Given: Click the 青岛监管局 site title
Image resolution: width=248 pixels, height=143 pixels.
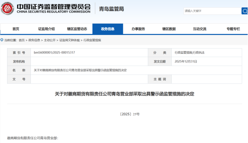Looking at the screenshot, I should coord(111,9).
